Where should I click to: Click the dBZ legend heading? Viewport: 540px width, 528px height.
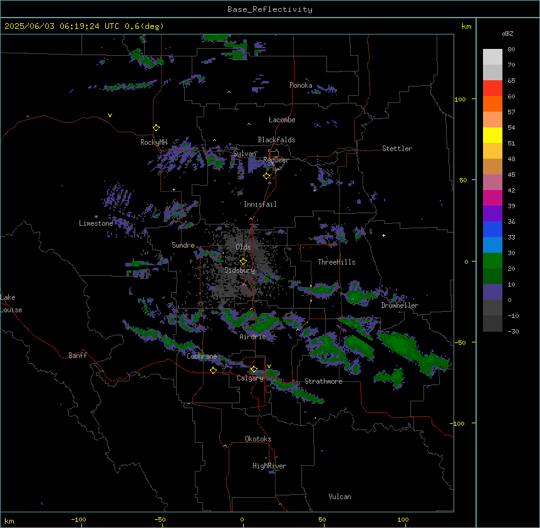(x=507, y=34)
